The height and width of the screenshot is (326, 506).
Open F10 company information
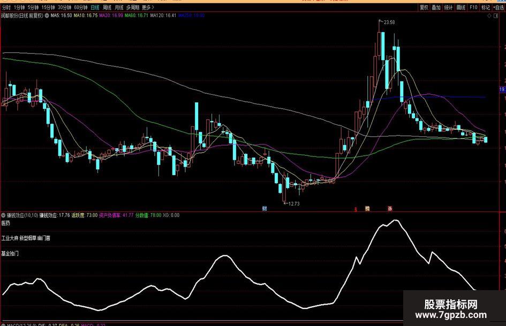tap(473, 7)
